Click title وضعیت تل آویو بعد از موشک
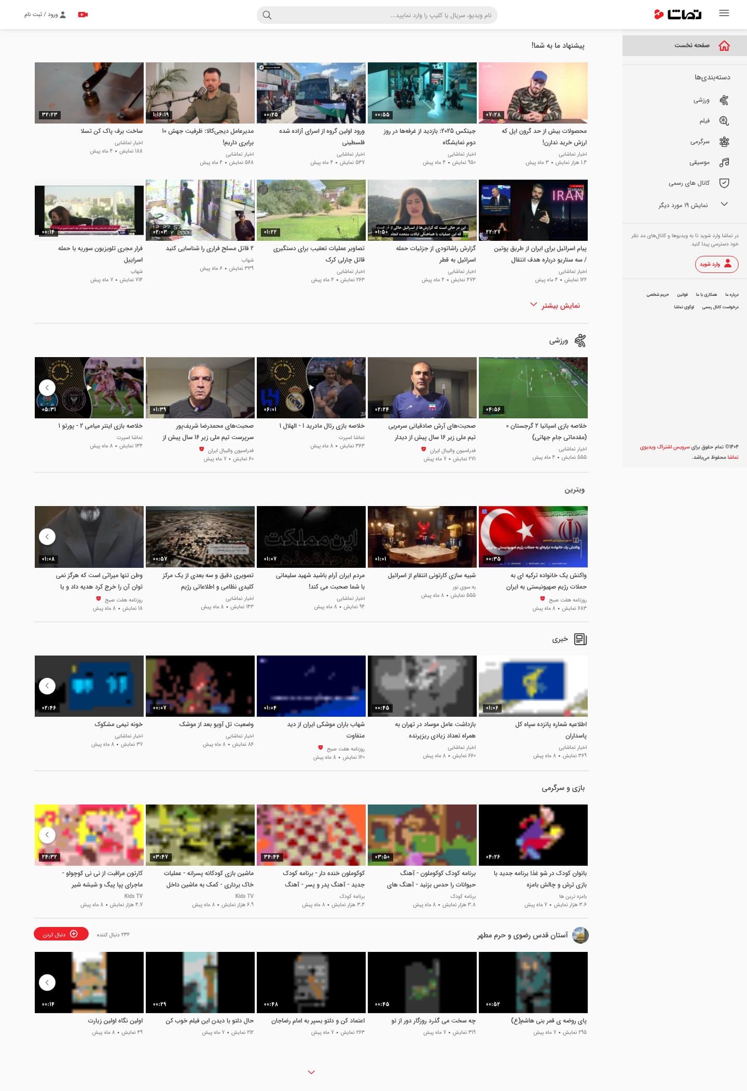Screen dimensions: 747x1091 [216, 724]
